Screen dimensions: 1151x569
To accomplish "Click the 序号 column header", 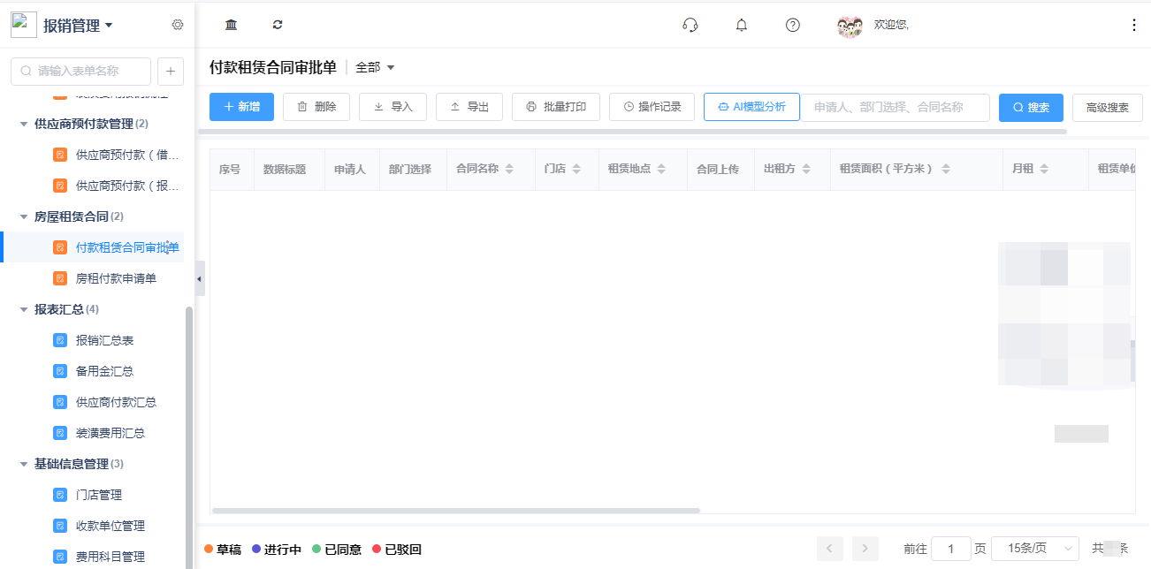I will pyautogui.click(x=230, y=169).
